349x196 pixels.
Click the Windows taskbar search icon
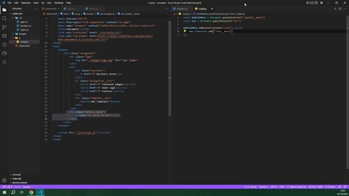click(x=13, y=192)
